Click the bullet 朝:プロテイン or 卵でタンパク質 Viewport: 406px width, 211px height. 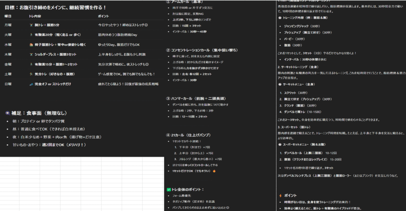[x=38, y=121]
